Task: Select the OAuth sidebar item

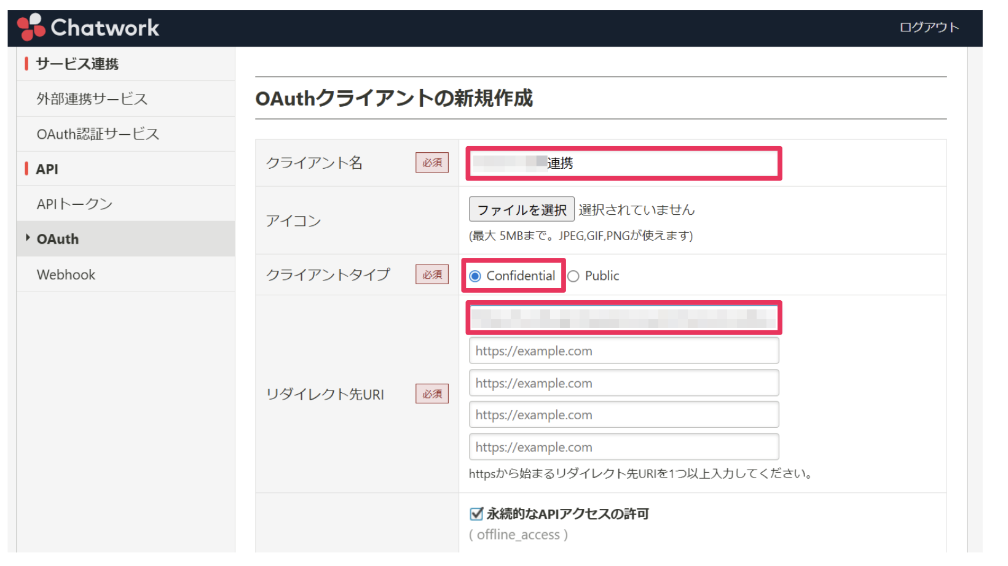Action: [x=126, y=239]
